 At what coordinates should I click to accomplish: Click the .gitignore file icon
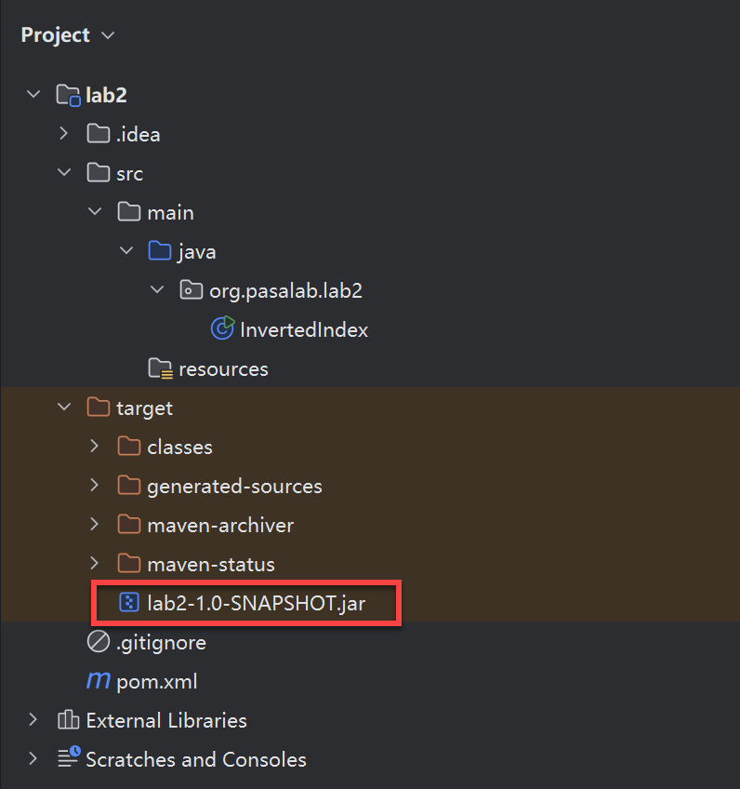98,642
